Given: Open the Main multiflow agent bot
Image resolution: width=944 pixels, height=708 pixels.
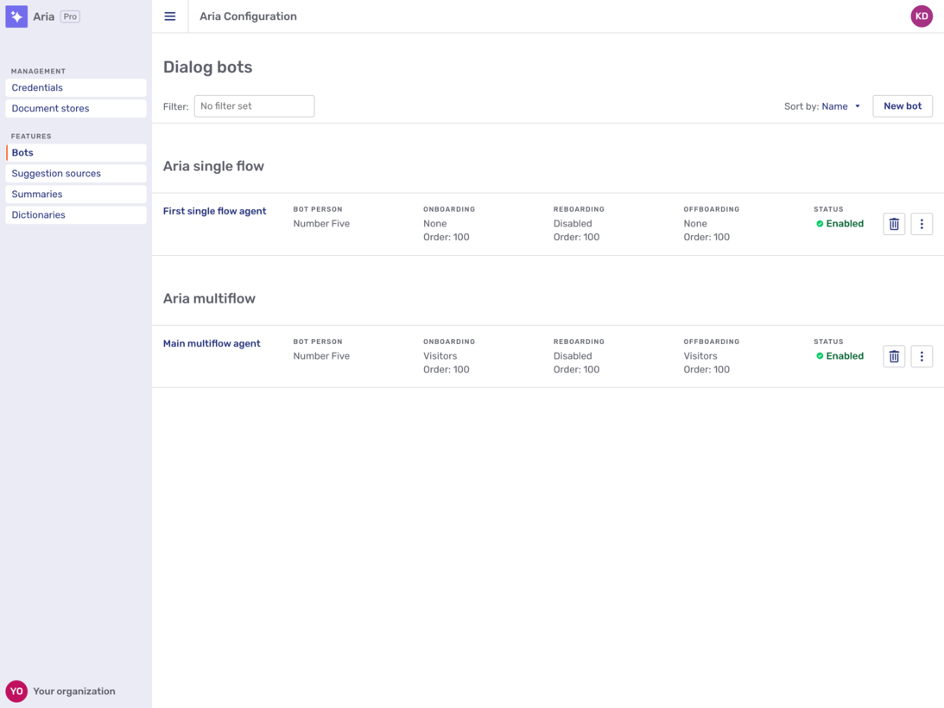Looking at the screenshot, I should (212, 343).
